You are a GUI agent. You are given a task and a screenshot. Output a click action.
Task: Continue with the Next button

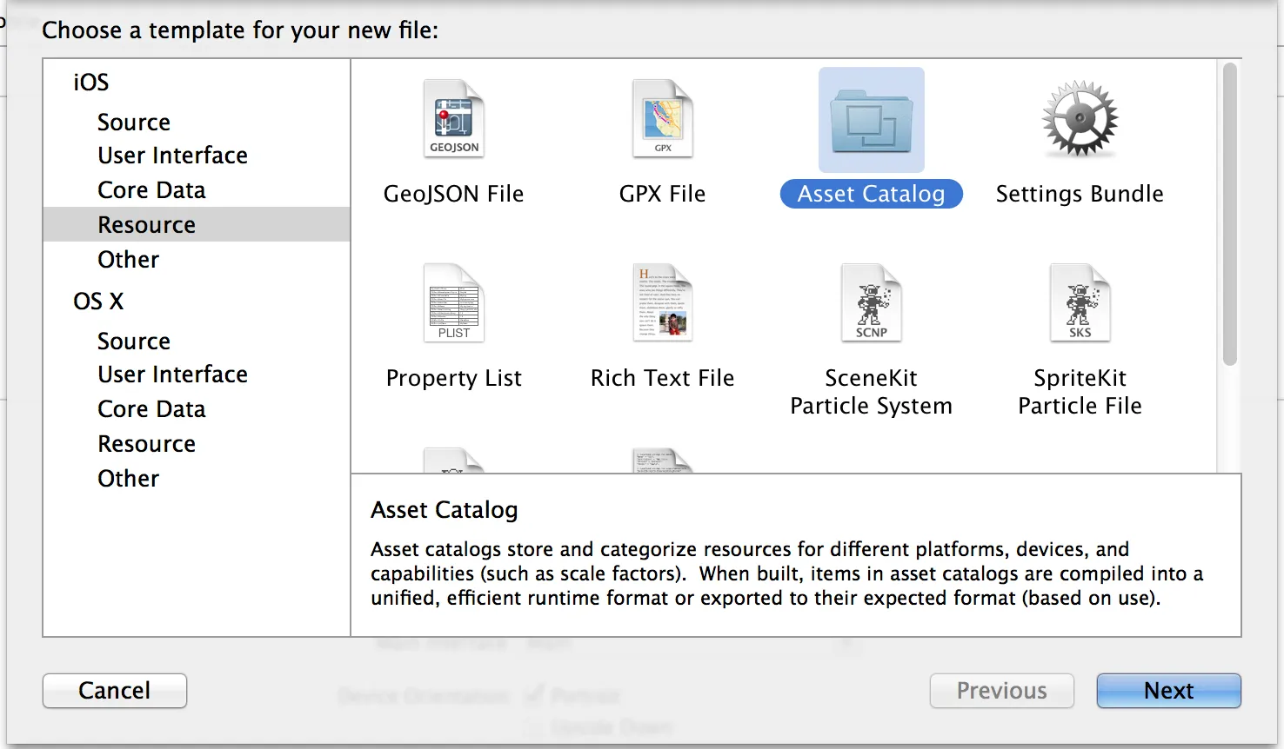[x=1169, y=691]
